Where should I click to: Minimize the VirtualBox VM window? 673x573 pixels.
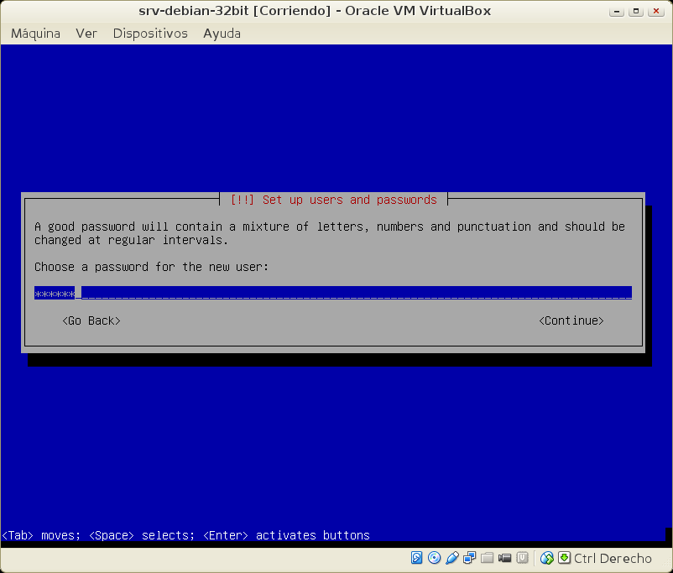(x=617, y=11)
